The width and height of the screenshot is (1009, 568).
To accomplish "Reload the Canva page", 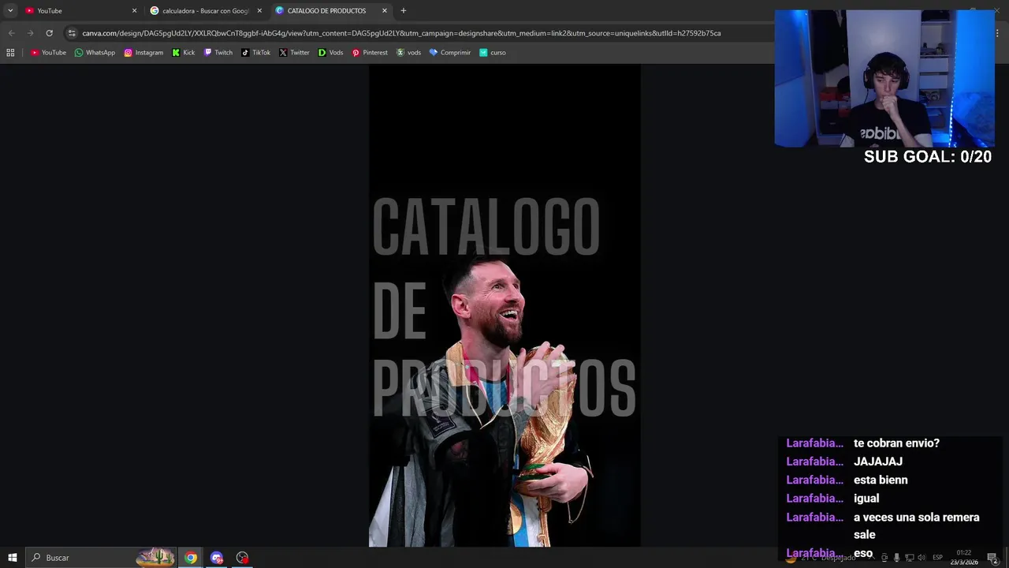I will click(49, 33).
